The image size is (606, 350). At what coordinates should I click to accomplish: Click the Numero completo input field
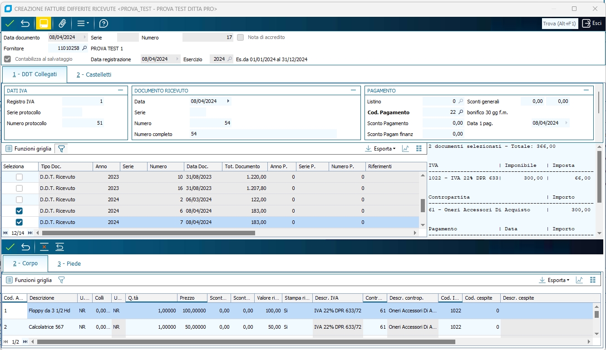(263, 134)
